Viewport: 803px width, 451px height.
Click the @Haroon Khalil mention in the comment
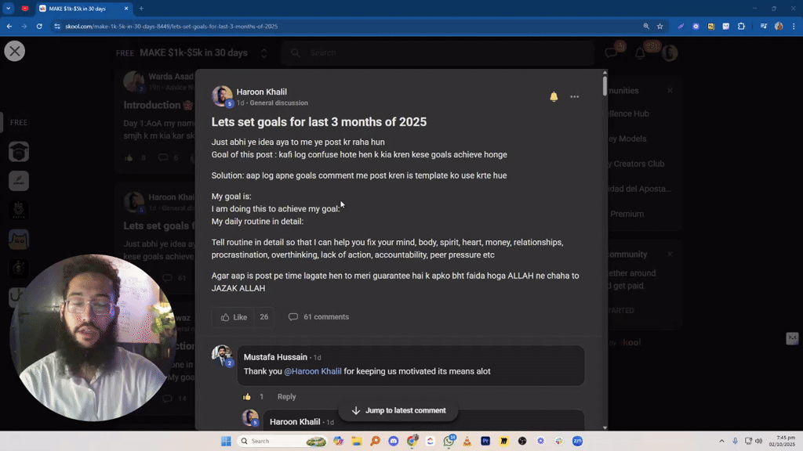click(x=313, y=371)
